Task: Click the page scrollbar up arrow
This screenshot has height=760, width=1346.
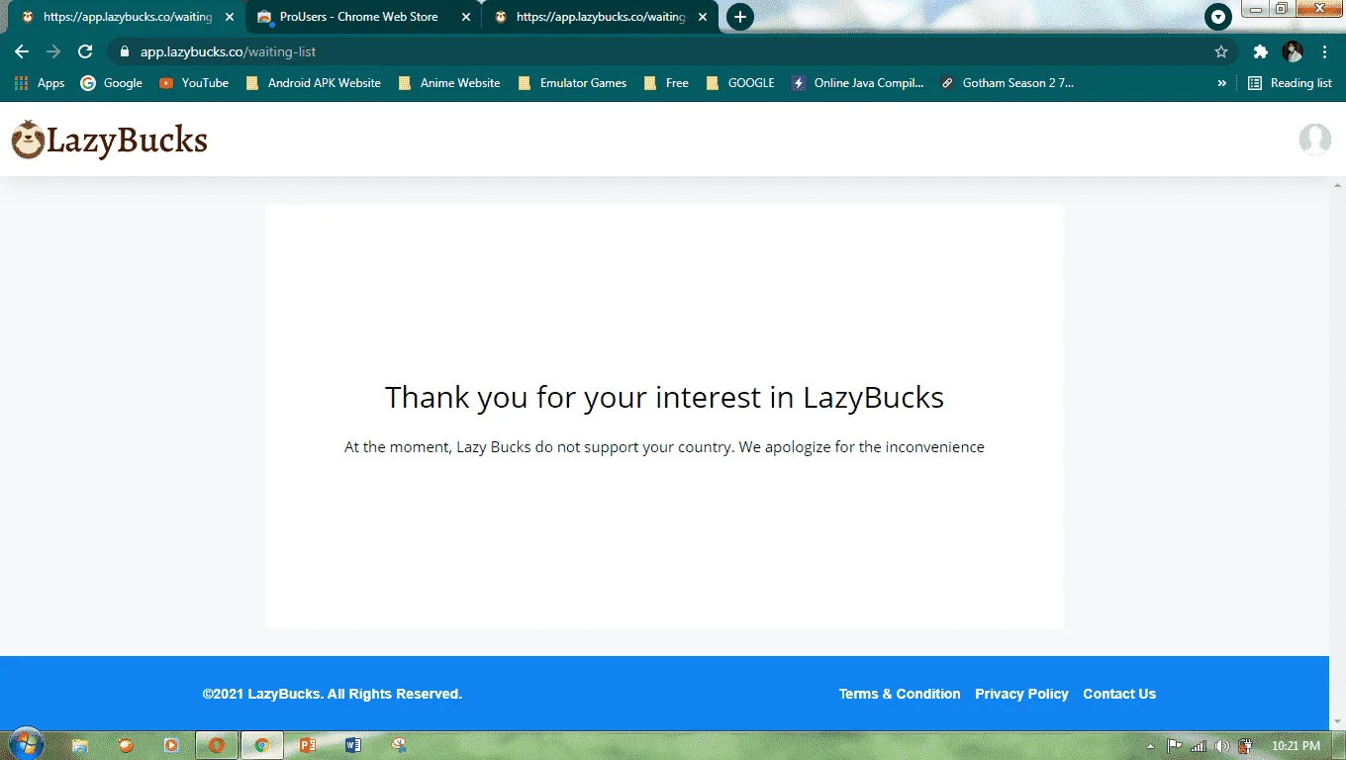Action: (1337, 186)
